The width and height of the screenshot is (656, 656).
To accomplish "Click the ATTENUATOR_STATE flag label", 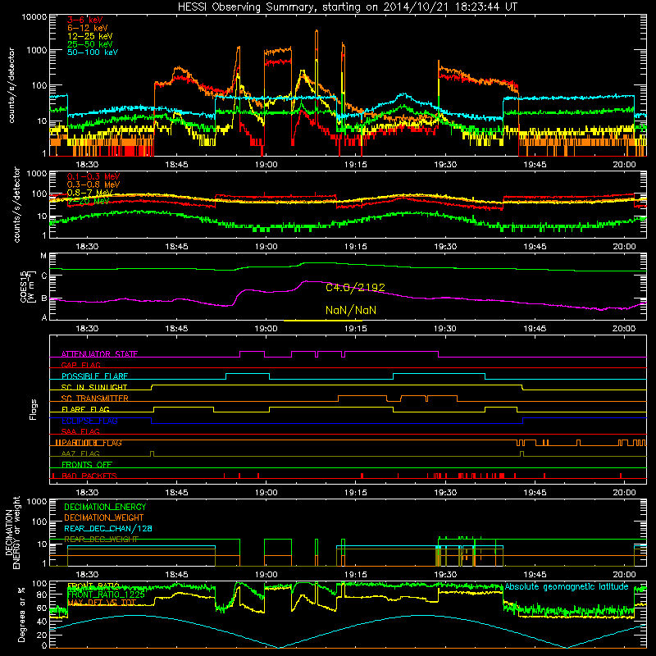I will click(99, 354).
